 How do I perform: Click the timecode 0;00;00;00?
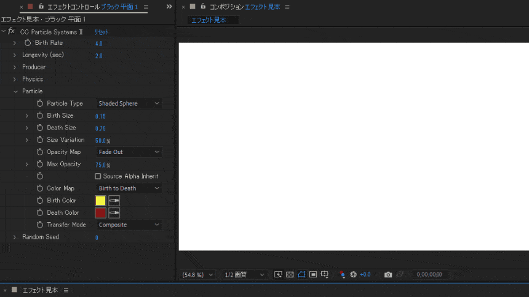click(x=429, y=274)
